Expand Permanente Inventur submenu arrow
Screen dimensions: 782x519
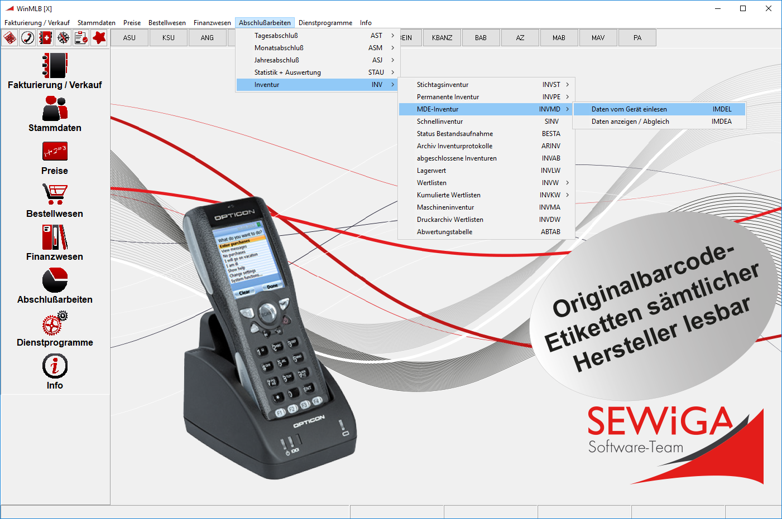[x=568, y=97]
